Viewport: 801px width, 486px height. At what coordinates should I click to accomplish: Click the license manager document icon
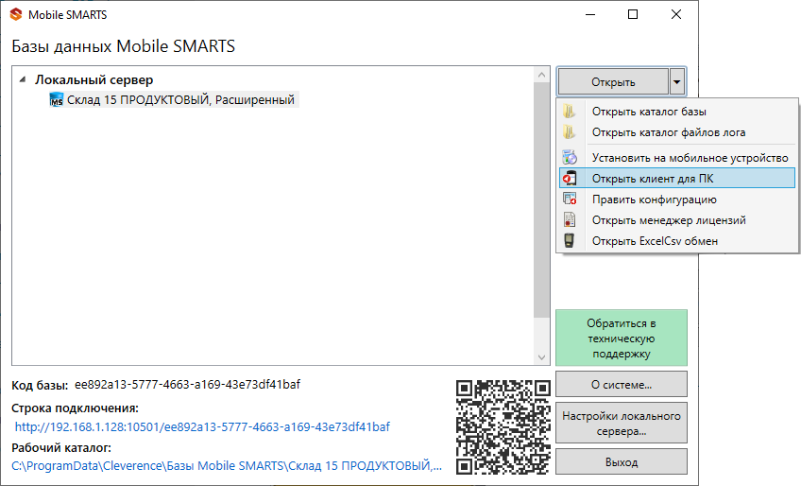[x=569, y=220]
